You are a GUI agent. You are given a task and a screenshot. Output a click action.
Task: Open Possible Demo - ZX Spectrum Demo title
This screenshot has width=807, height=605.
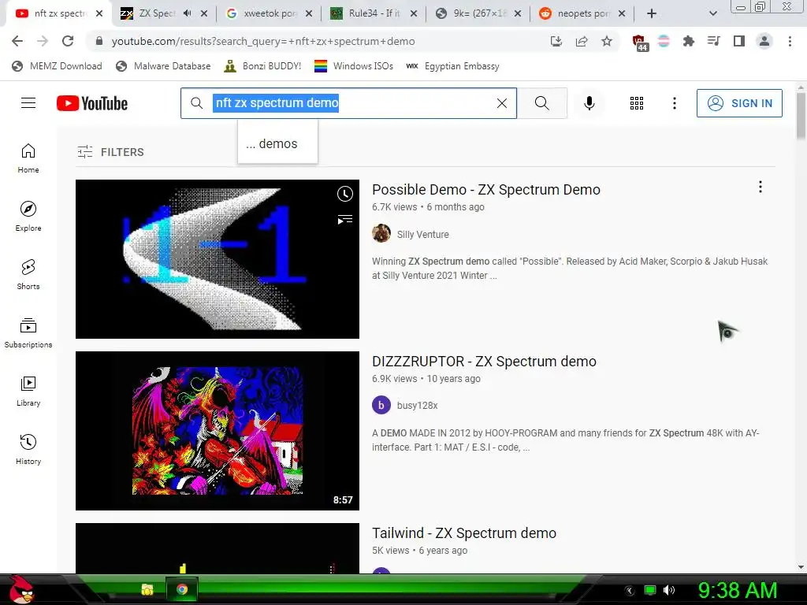click(485, 189)
